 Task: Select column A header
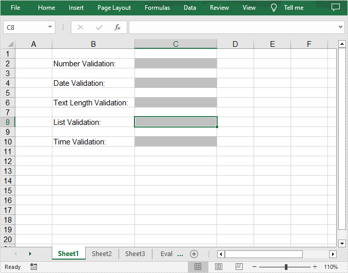pyautogui.click(x=33, y=44)
